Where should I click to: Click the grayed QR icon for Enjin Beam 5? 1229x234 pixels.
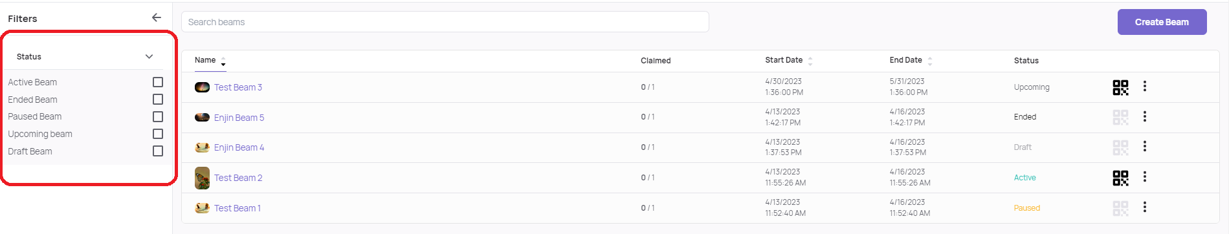coord(1120,117)
